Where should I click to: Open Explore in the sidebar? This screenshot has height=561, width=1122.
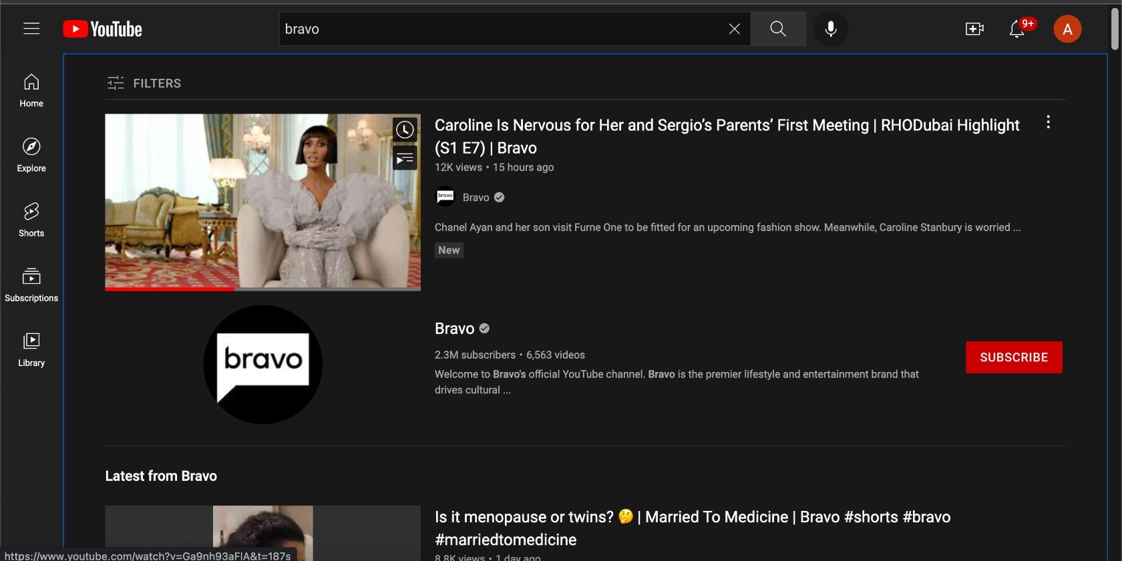click(x=31, y=156)
